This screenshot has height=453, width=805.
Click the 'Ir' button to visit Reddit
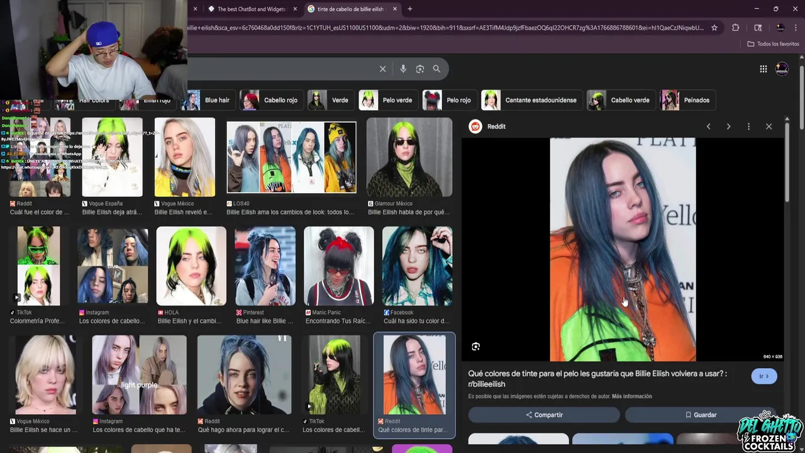(x=764, y=376)
